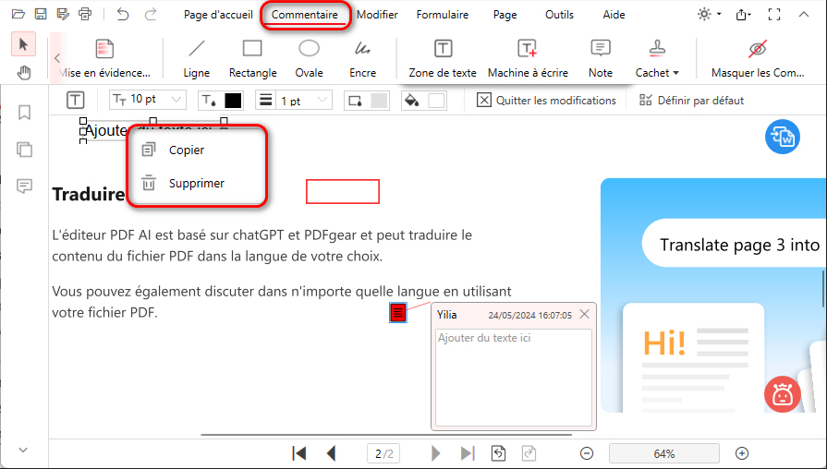This screenshot has height=469, width=827.
Task: Open the page thumbnails side panel
Action: pyautogui.click(x=24, y=150)
